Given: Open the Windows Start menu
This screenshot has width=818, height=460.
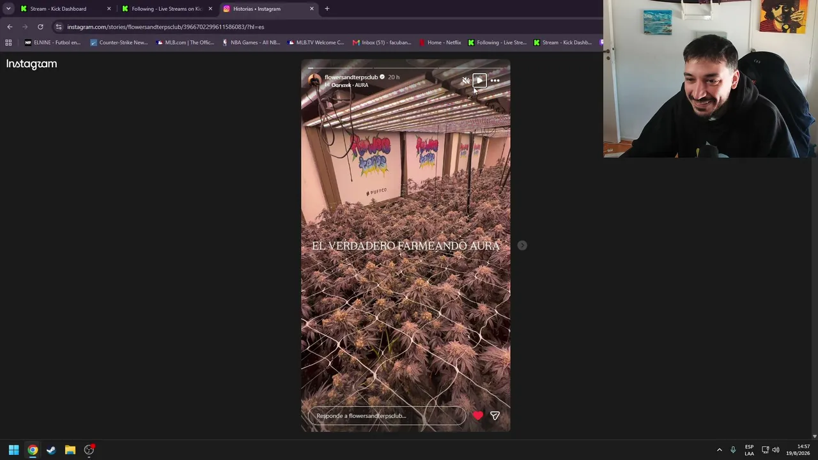Looking at the screenshot, I should click(13, 450).
